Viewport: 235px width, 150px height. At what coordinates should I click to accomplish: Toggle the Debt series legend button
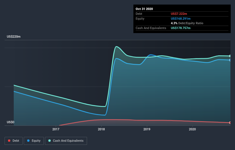13,141
